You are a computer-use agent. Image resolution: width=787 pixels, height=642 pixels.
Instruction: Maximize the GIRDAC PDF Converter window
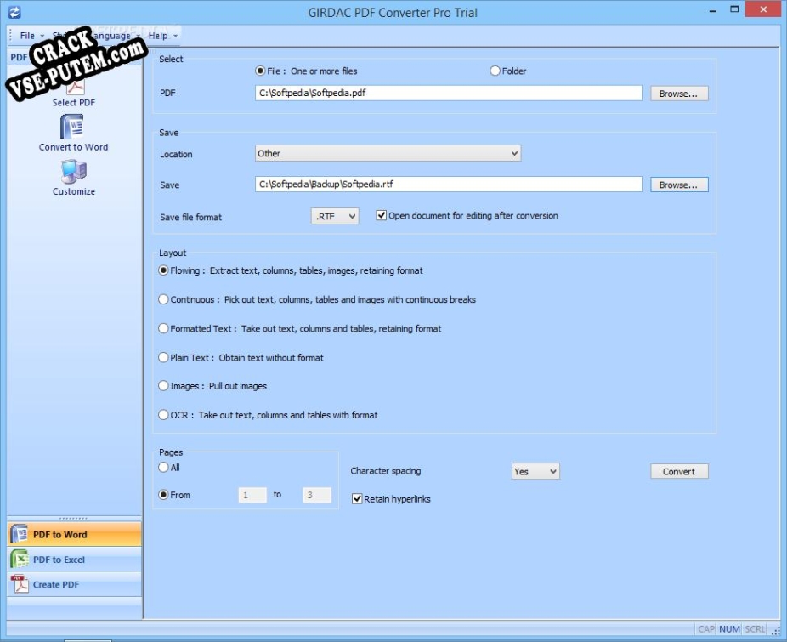(734, 9)
